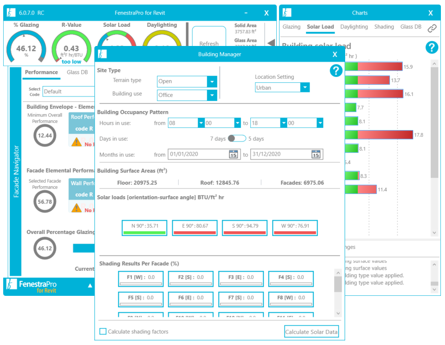Click Charts bar list scrollbar up arrow
This screenshot has width=445, height=345.
point(434,64)
